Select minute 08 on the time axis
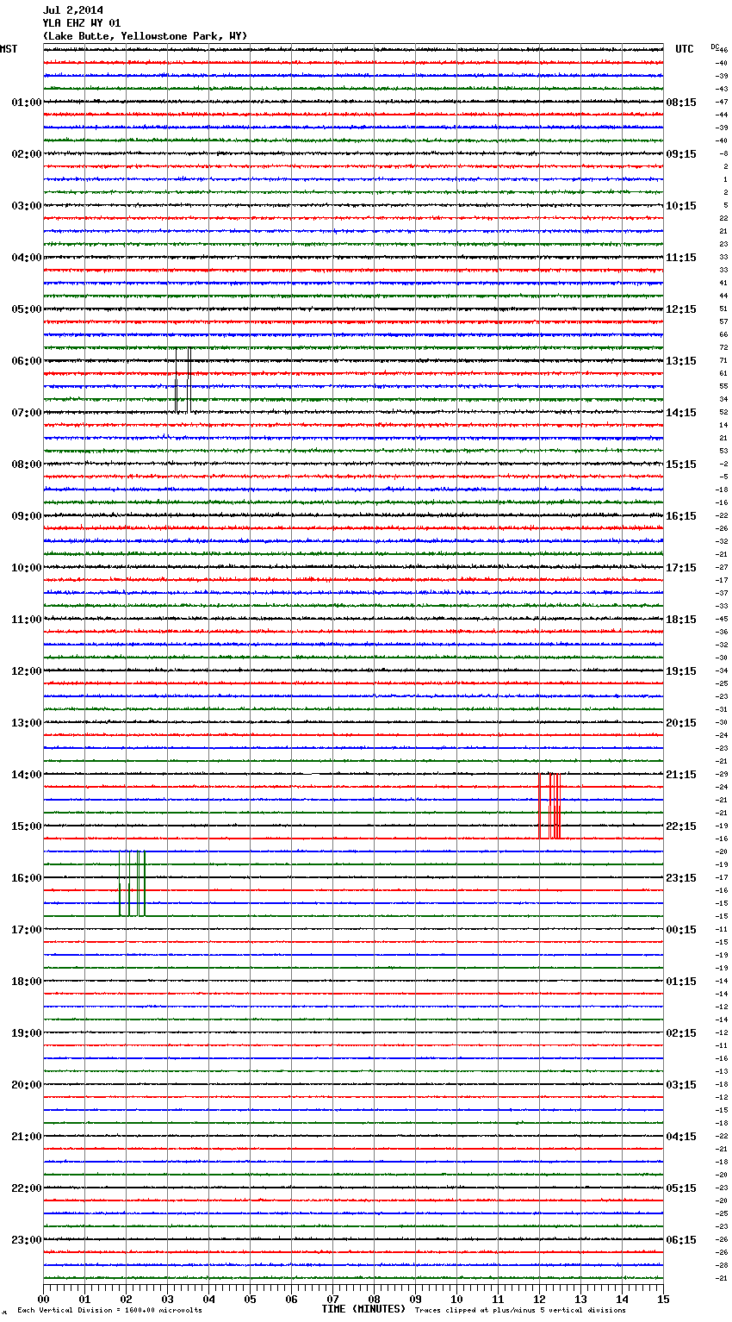 [374, 1298]
